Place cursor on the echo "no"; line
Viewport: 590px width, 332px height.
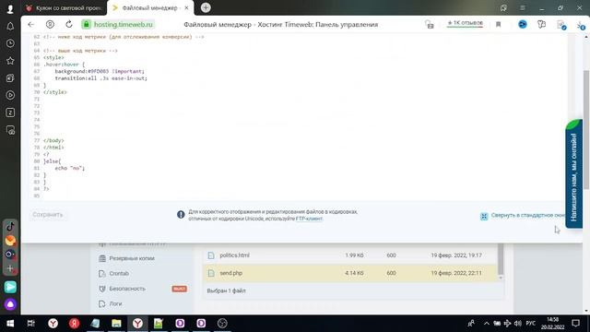(x=70, y=168)
